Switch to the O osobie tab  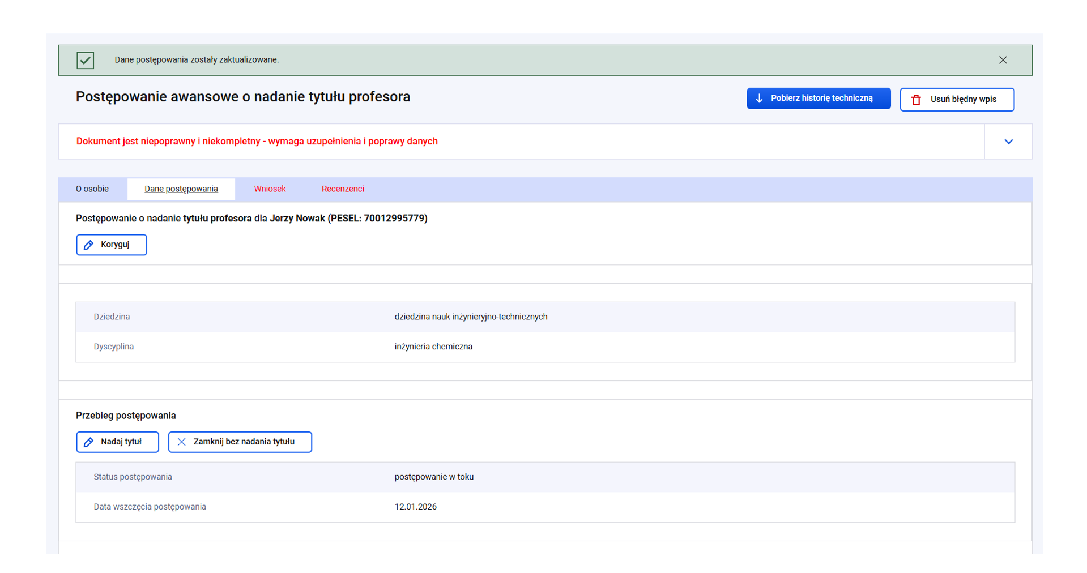(92, 189)
